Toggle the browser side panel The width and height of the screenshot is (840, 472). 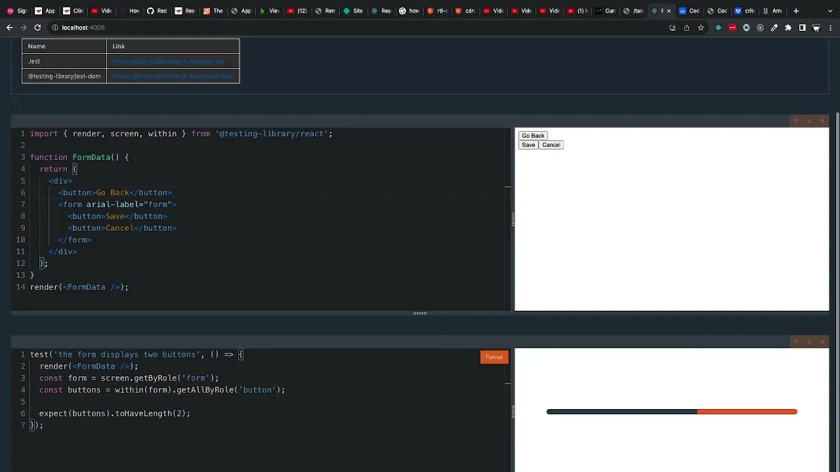coord(802,28)
